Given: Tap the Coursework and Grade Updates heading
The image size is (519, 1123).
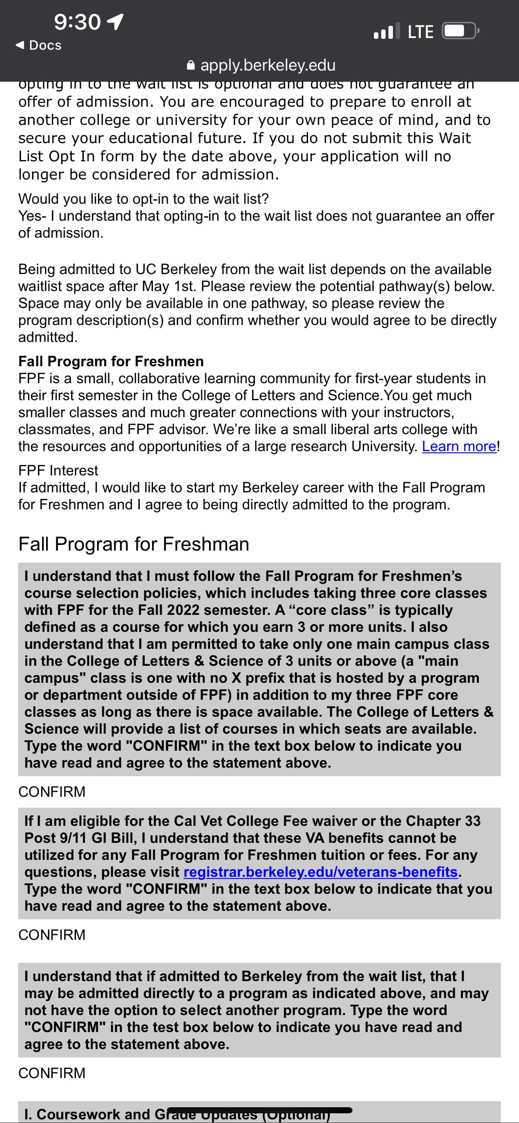Looking at the screenshot, I should point(177,1114).
